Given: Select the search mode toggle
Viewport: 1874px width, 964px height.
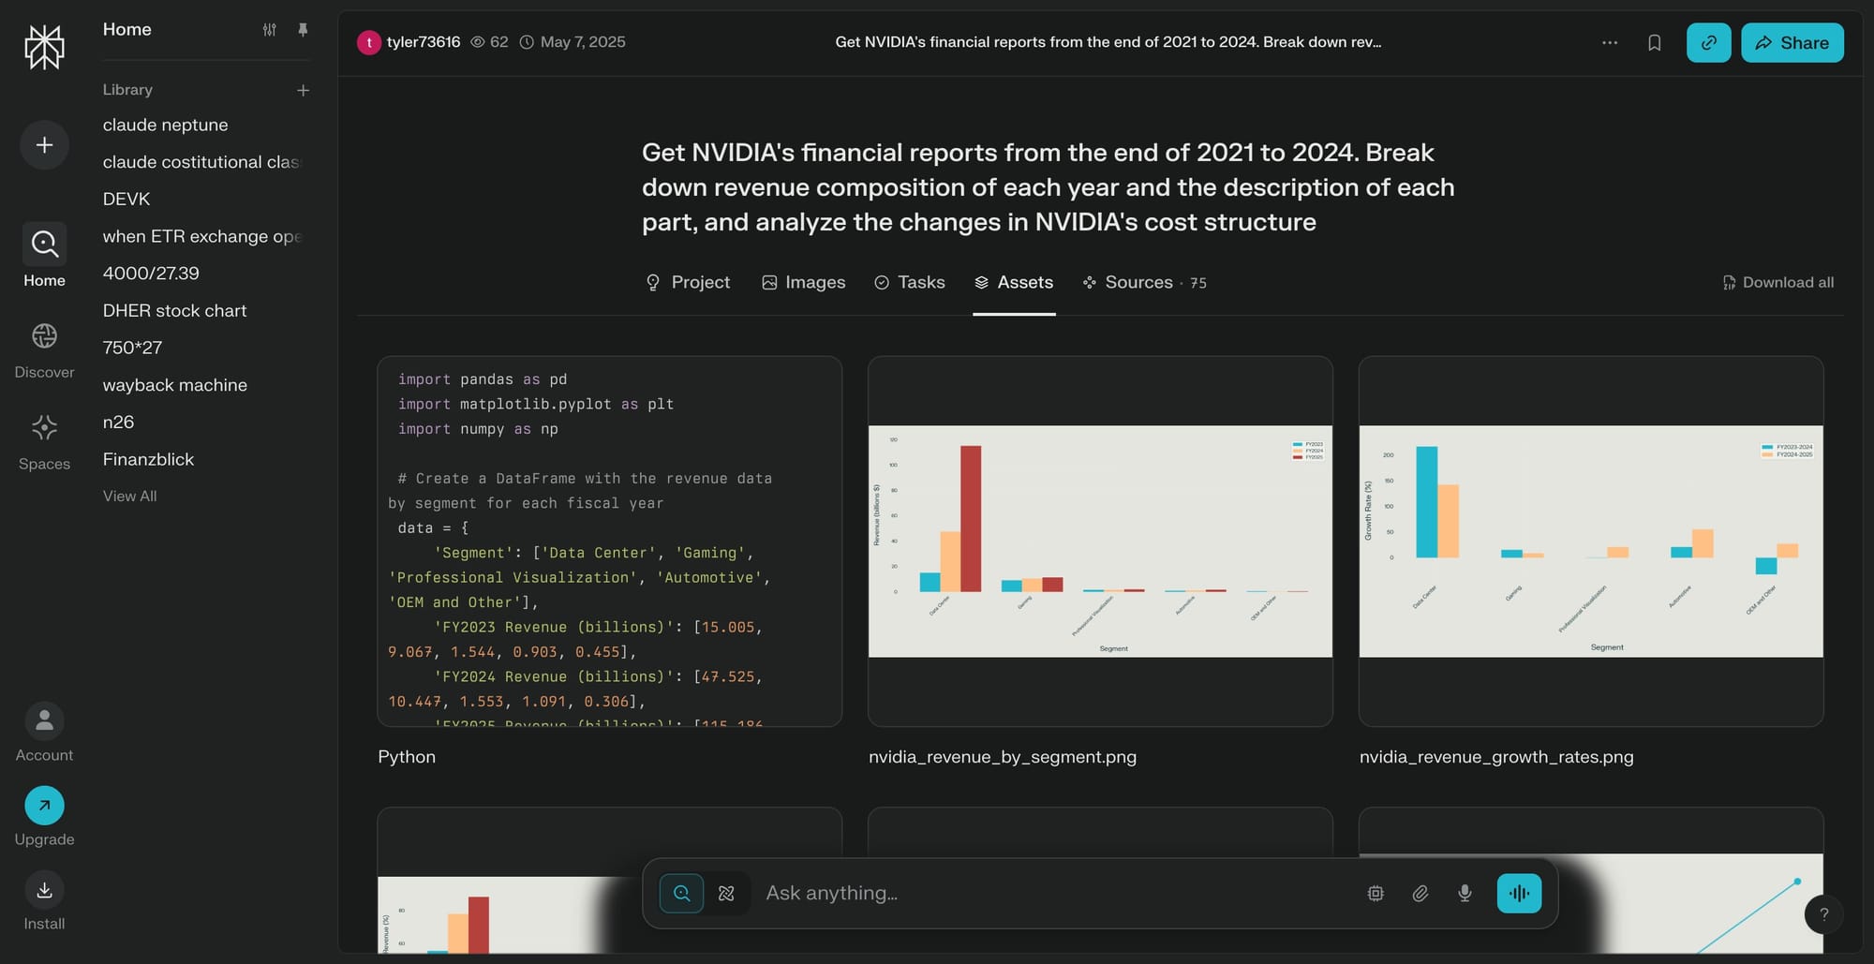Looking at the screenshot, I should tap(681, 894).
